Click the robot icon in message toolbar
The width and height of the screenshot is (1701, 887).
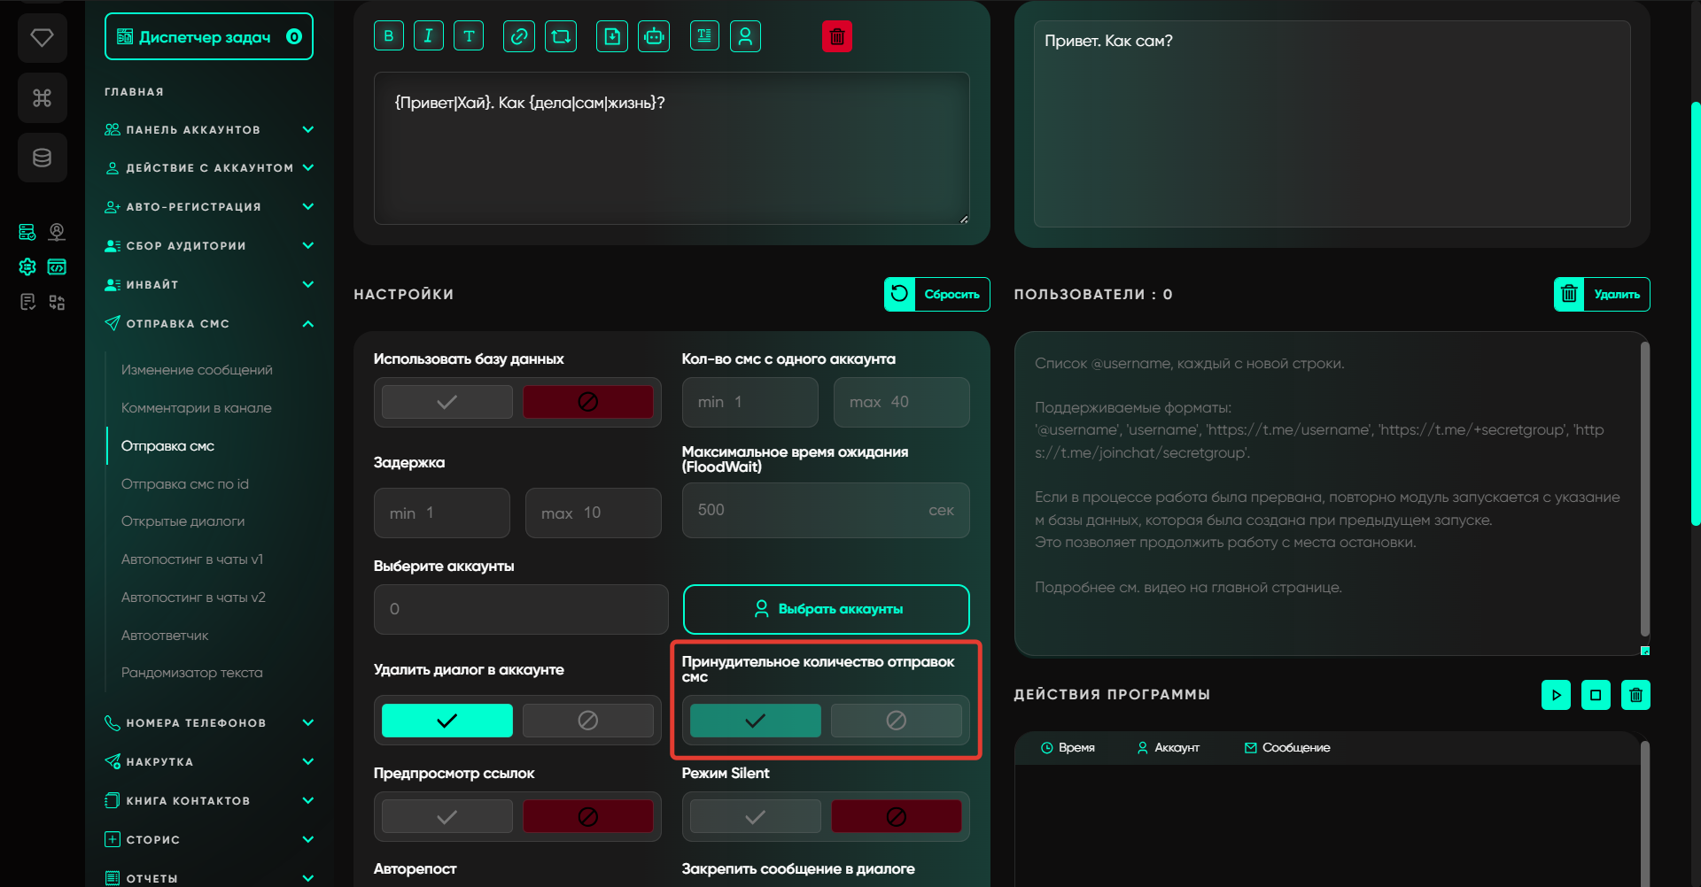click(x=654, y=36)
